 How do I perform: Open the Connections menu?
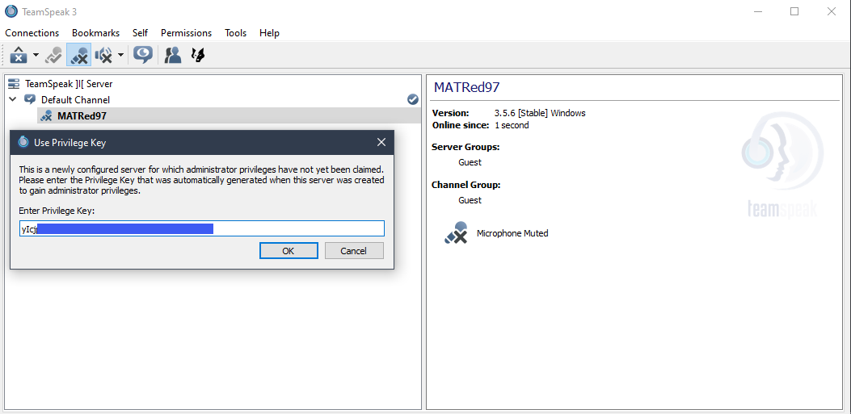coord(32,33)
